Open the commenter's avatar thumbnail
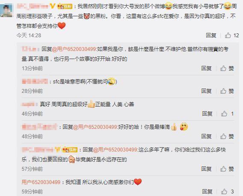The width and height of the screenshot is (243, 196). 6,10
